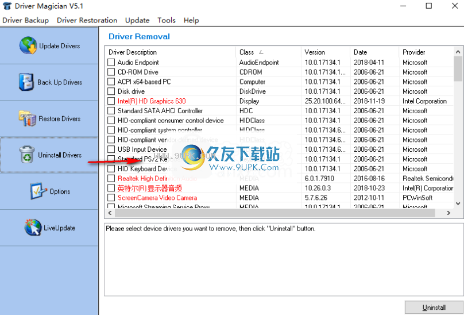The width and height of the screenshot is (464, 315).
Task: Click the list scroll up arrow
Action: (x=458, y=52)
